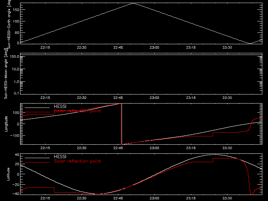
Task: Click white HESSI legend line in Latitude plot
Action: click(x=37, y=158)
